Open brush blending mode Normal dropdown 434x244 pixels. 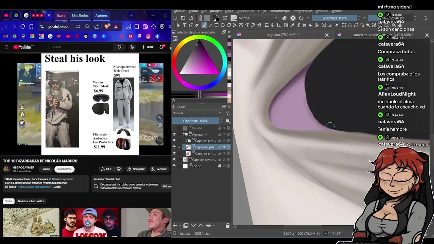pos(258,18)
